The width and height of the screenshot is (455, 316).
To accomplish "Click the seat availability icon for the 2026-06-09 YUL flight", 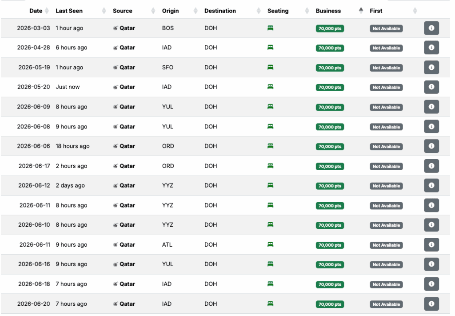I will click(x=270, y=107).
